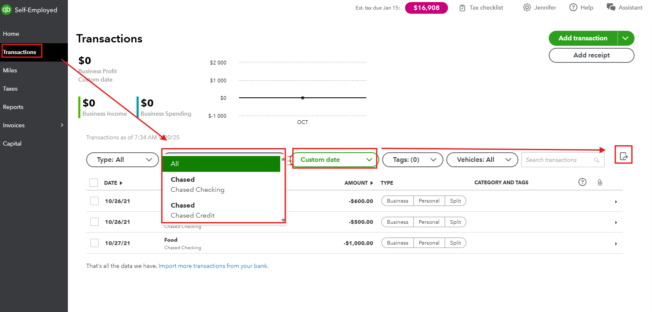Click the Assistant chat bubble icon

pyautogui.click(x=611, y=7)
